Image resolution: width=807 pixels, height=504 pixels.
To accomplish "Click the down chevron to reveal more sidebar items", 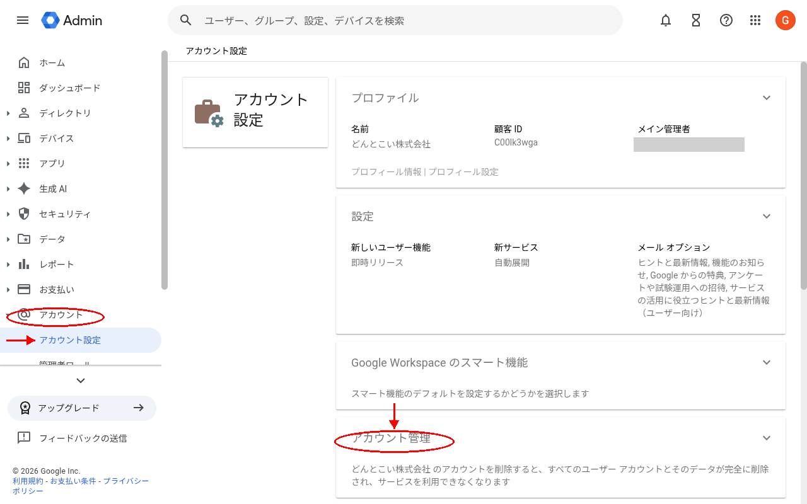I will coord(80,381).
